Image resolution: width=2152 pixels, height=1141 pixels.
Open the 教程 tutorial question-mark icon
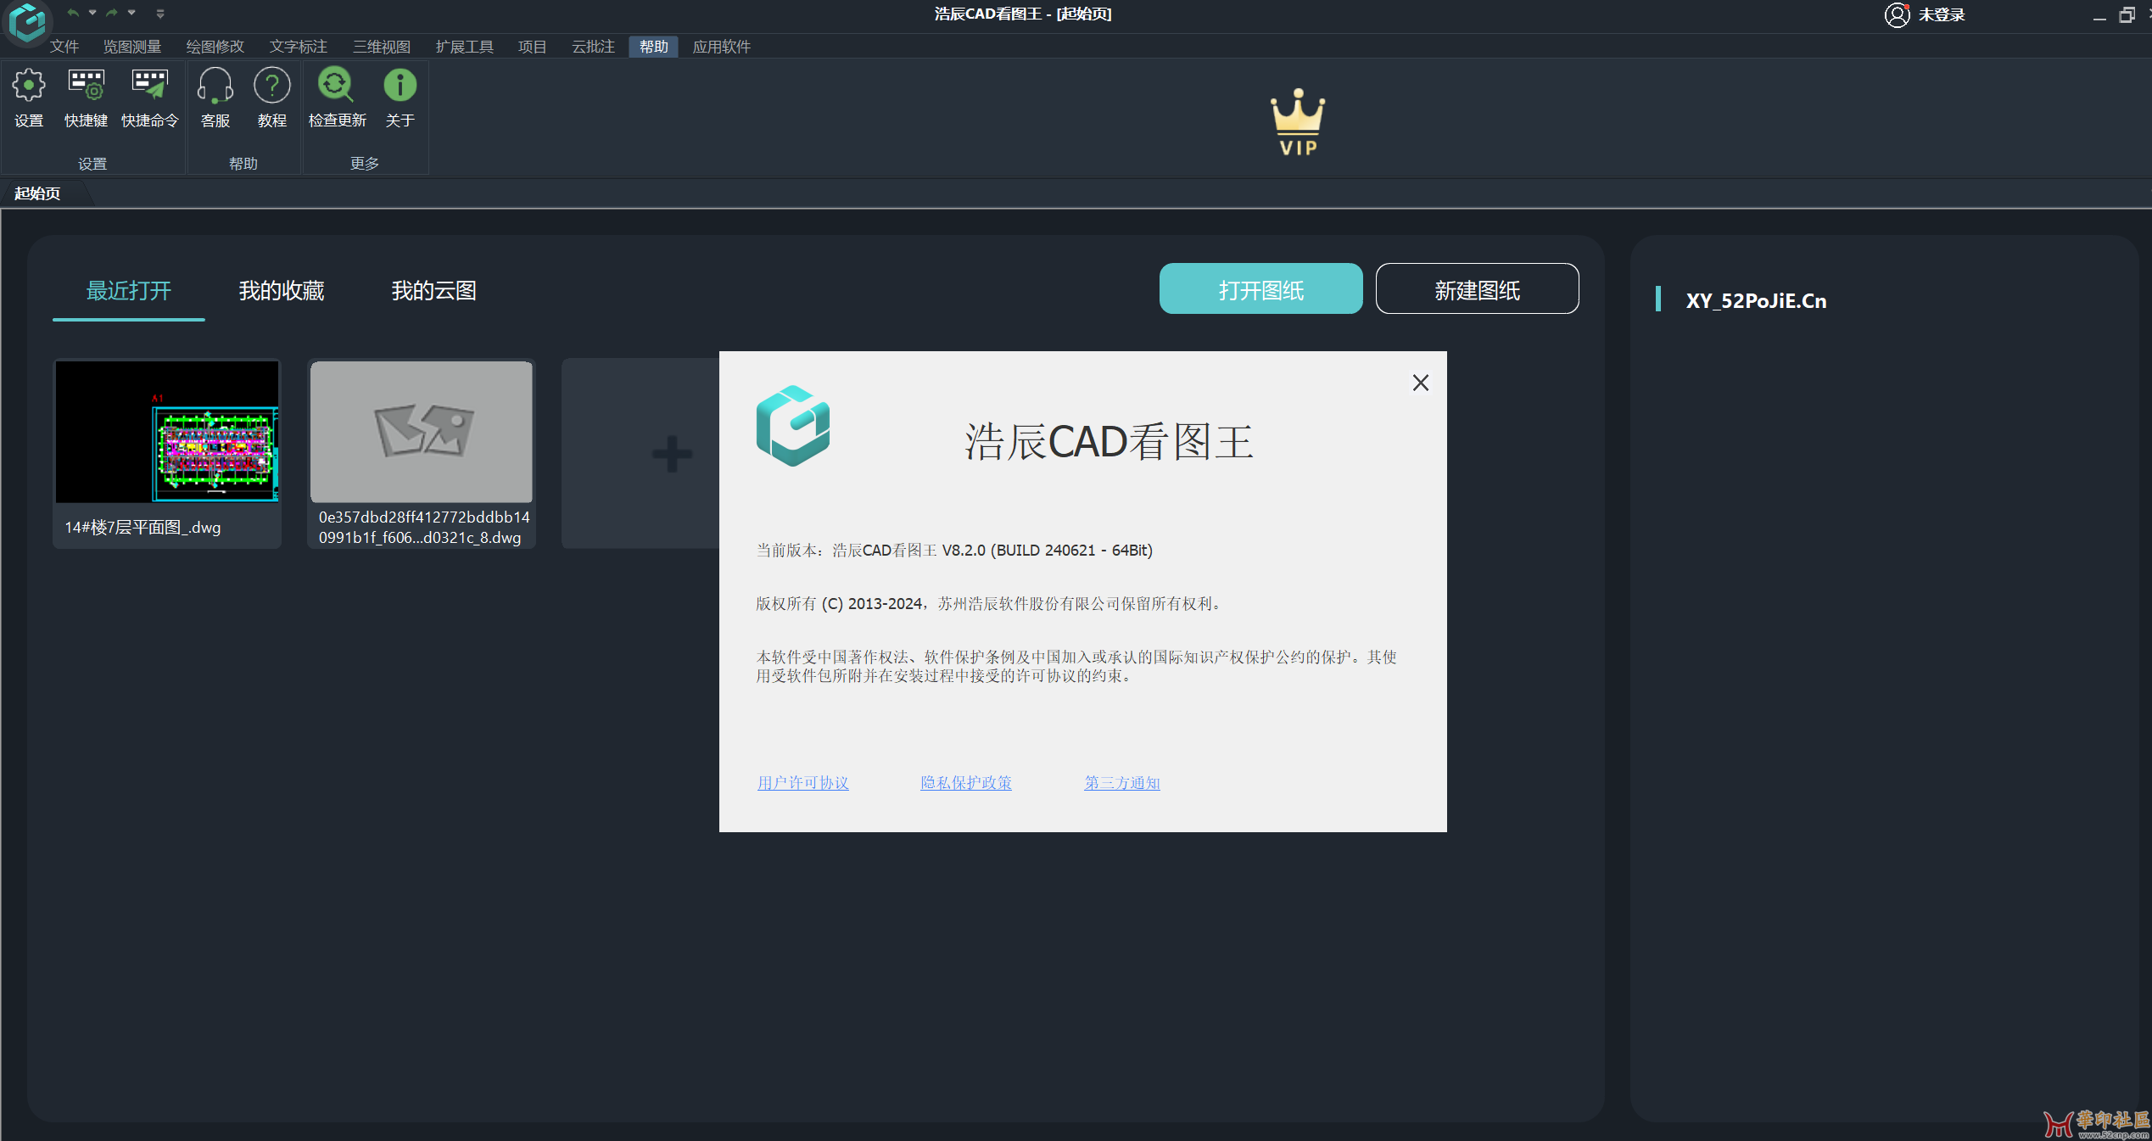(271, 86)
